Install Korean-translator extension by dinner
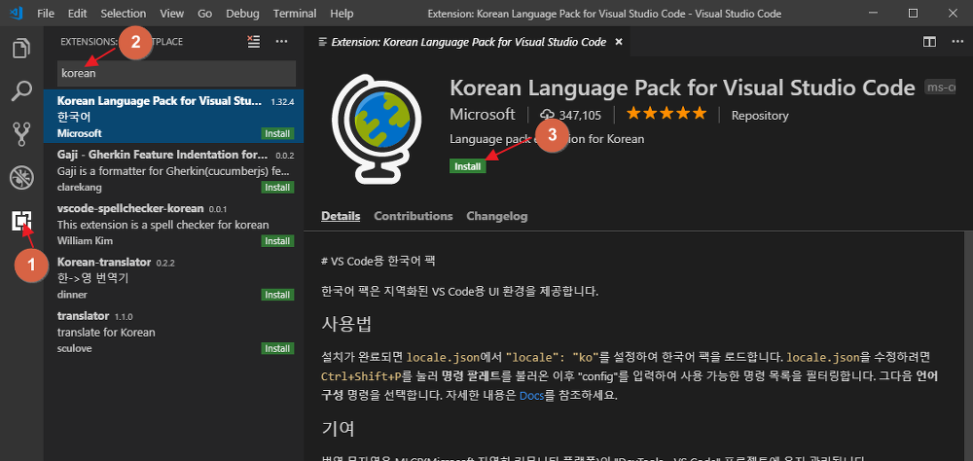 (x=277, y=295)
